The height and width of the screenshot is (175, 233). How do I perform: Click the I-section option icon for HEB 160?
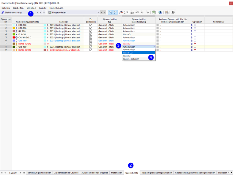click(x=195, y=25)
